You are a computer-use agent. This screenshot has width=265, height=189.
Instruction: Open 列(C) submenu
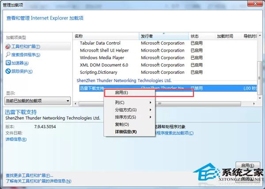coord(129,102)
